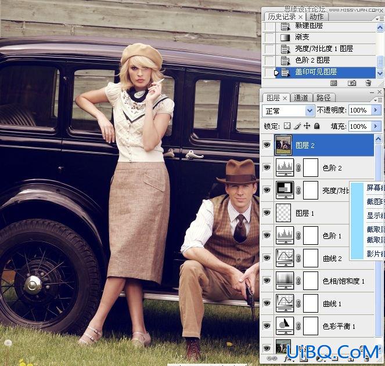Click the link layers icon at panel bottom
This screenshot has width=385, height=366.
tap(272, 358)
